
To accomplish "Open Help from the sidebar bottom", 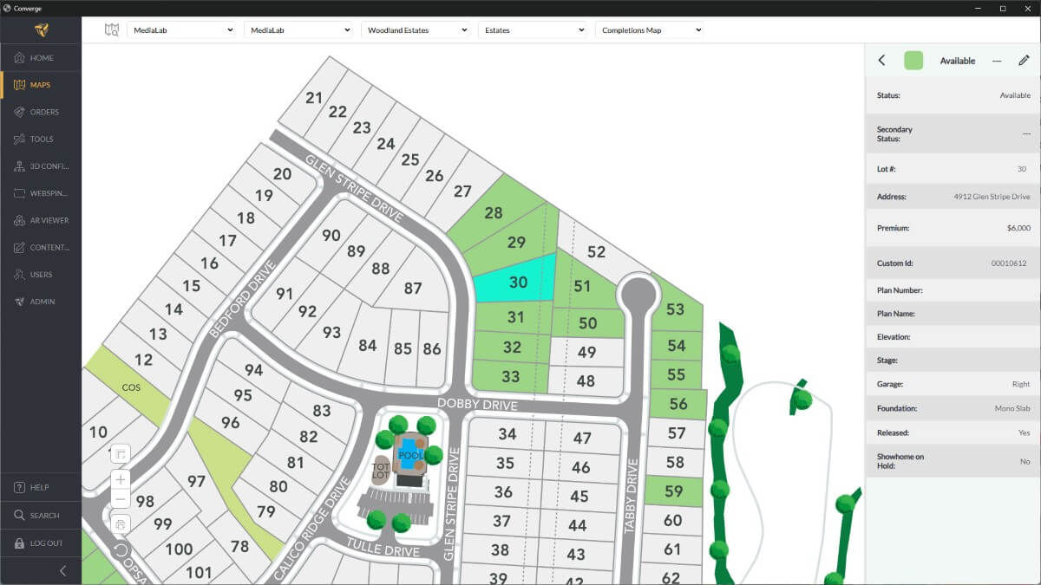I will [39, 488].
